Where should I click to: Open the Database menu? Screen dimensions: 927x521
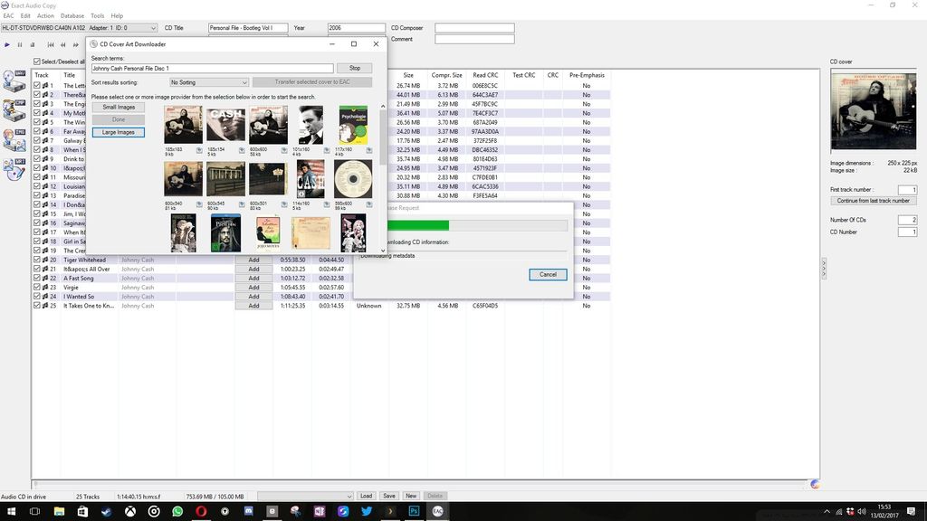pos(72,14)
